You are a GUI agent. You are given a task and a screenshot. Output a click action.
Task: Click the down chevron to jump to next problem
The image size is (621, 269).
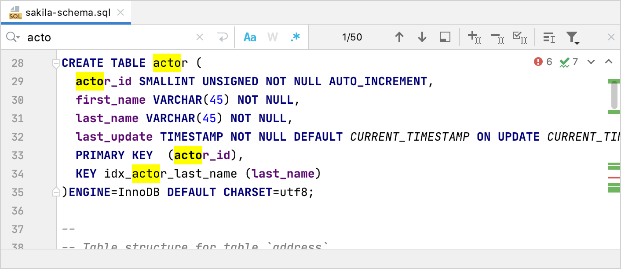click(591, 62)
